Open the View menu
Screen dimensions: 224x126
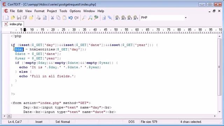click(28, 11)
